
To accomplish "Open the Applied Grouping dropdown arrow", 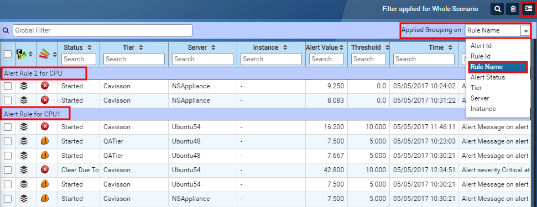I will point(525,30).
